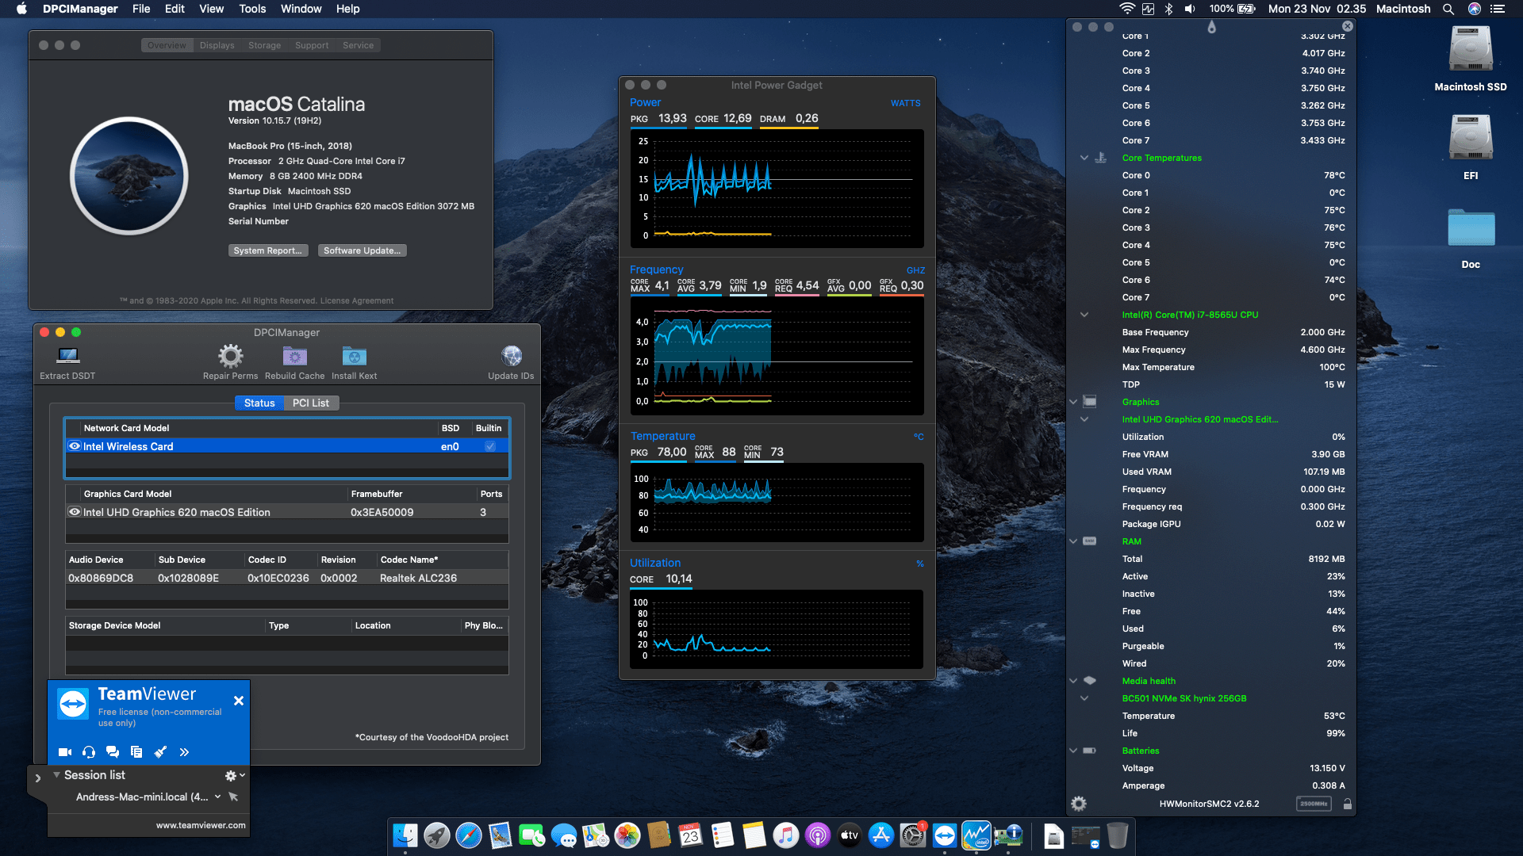This screenshot has height=856, width=1523.
Task: Toggle eye icon for Intel Wireless Card
Action: point(75,446)
